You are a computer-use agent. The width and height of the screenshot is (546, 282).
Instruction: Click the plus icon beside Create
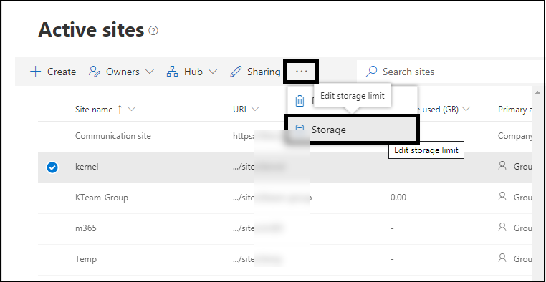click(36, 72)
